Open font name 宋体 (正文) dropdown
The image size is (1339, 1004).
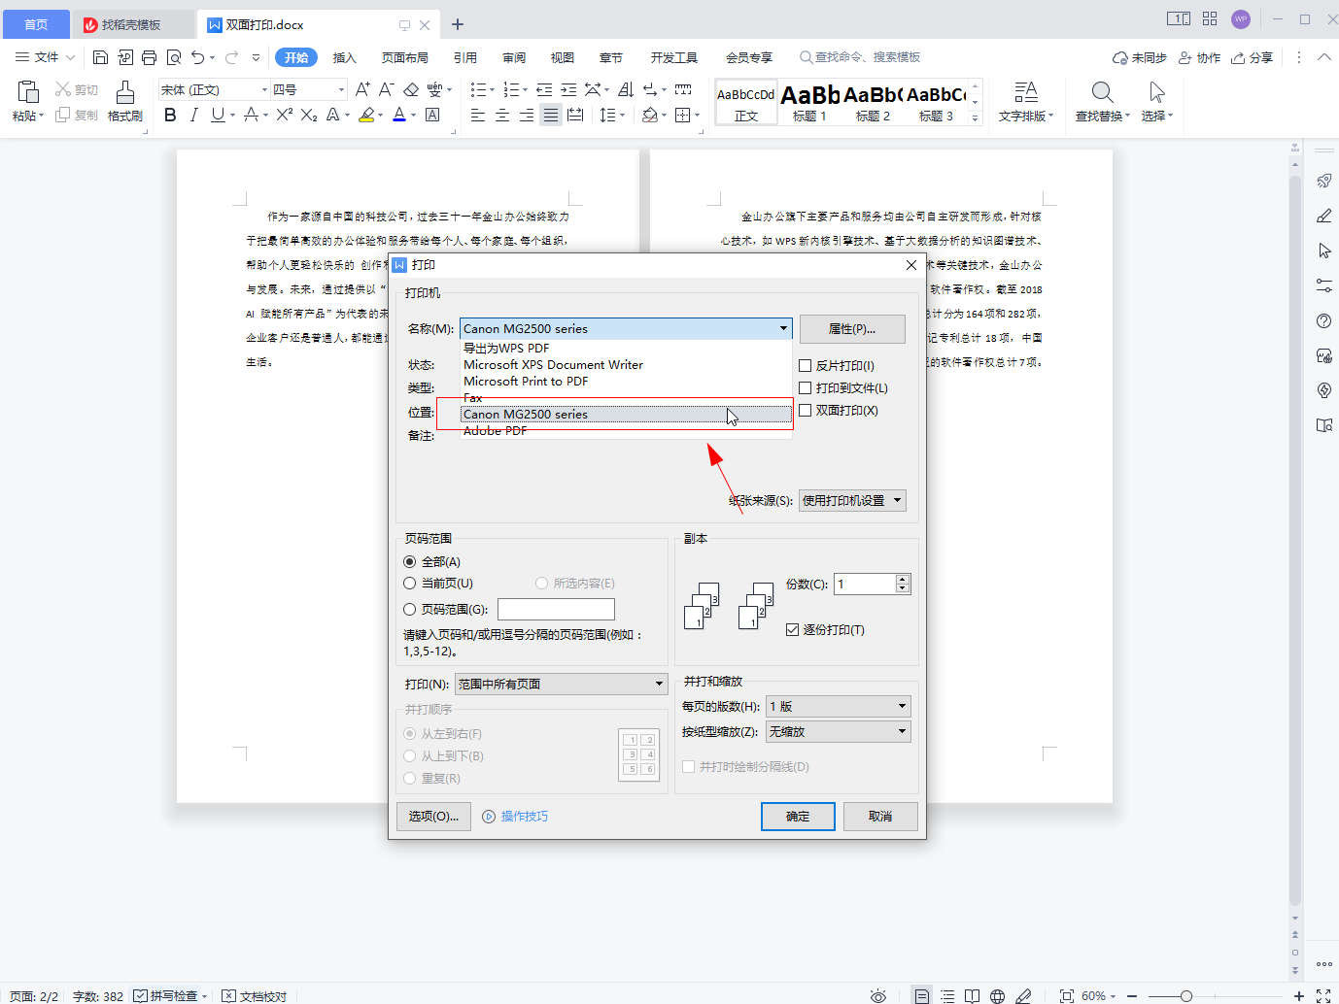coord(264,89)
